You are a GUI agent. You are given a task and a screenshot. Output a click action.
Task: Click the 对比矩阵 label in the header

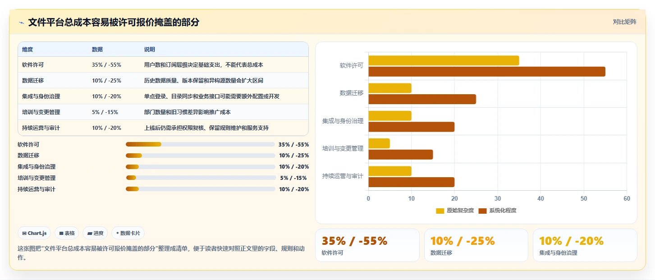coord(624,22)
